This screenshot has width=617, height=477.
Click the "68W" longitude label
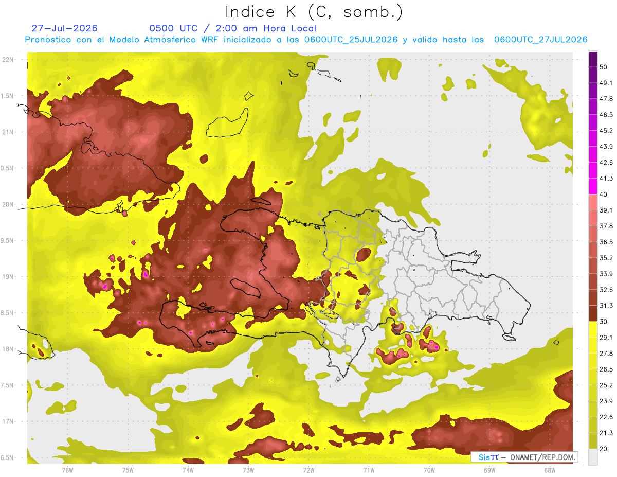[550, 470]
